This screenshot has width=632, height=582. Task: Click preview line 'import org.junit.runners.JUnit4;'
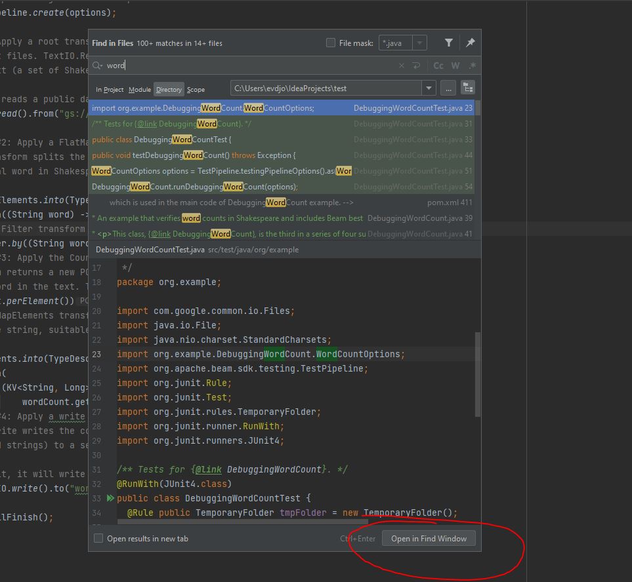coord(200,440)
